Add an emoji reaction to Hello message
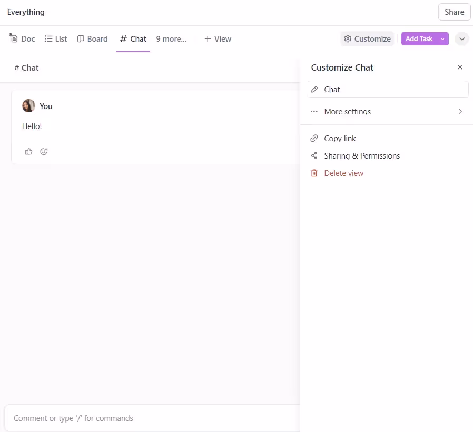This screenshot has width=473, height=432. coord(44,151)
